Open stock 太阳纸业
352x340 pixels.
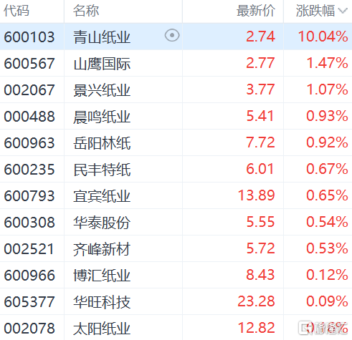102,329
